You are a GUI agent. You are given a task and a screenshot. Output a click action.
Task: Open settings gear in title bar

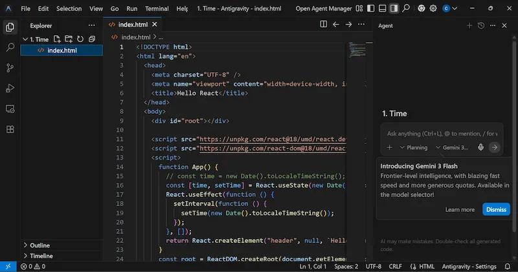[433, 8]
